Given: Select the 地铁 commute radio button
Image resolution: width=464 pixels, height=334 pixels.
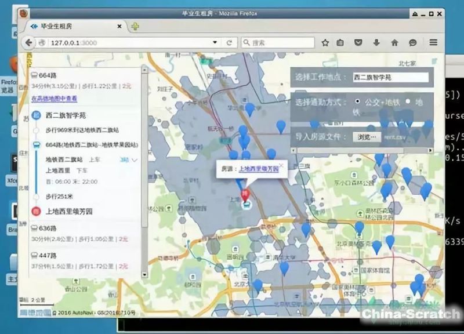Looking at the screenshot, I should click(x=408, y=101).
